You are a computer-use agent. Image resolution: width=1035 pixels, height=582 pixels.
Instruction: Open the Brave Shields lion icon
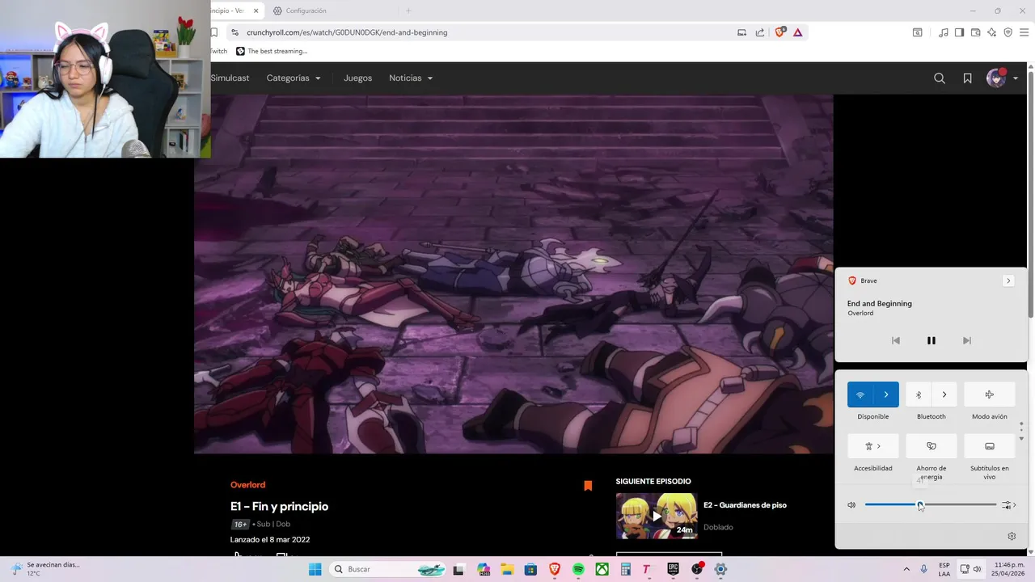click(779, 32)
